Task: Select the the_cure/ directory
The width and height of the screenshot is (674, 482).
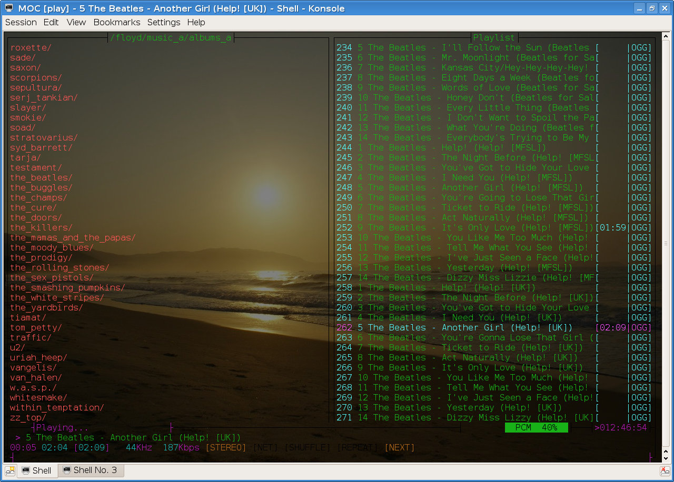Action: tap(34, 208)
